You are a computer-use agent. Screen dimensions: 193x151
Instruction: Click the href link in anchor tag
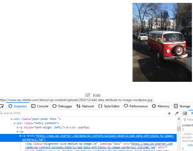click(x=98, y=138)
